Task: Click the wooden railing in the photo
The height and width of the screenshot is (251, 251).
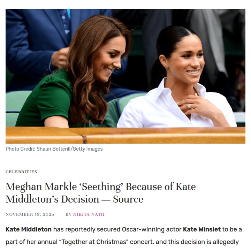Action: click(x=125, y=135)
